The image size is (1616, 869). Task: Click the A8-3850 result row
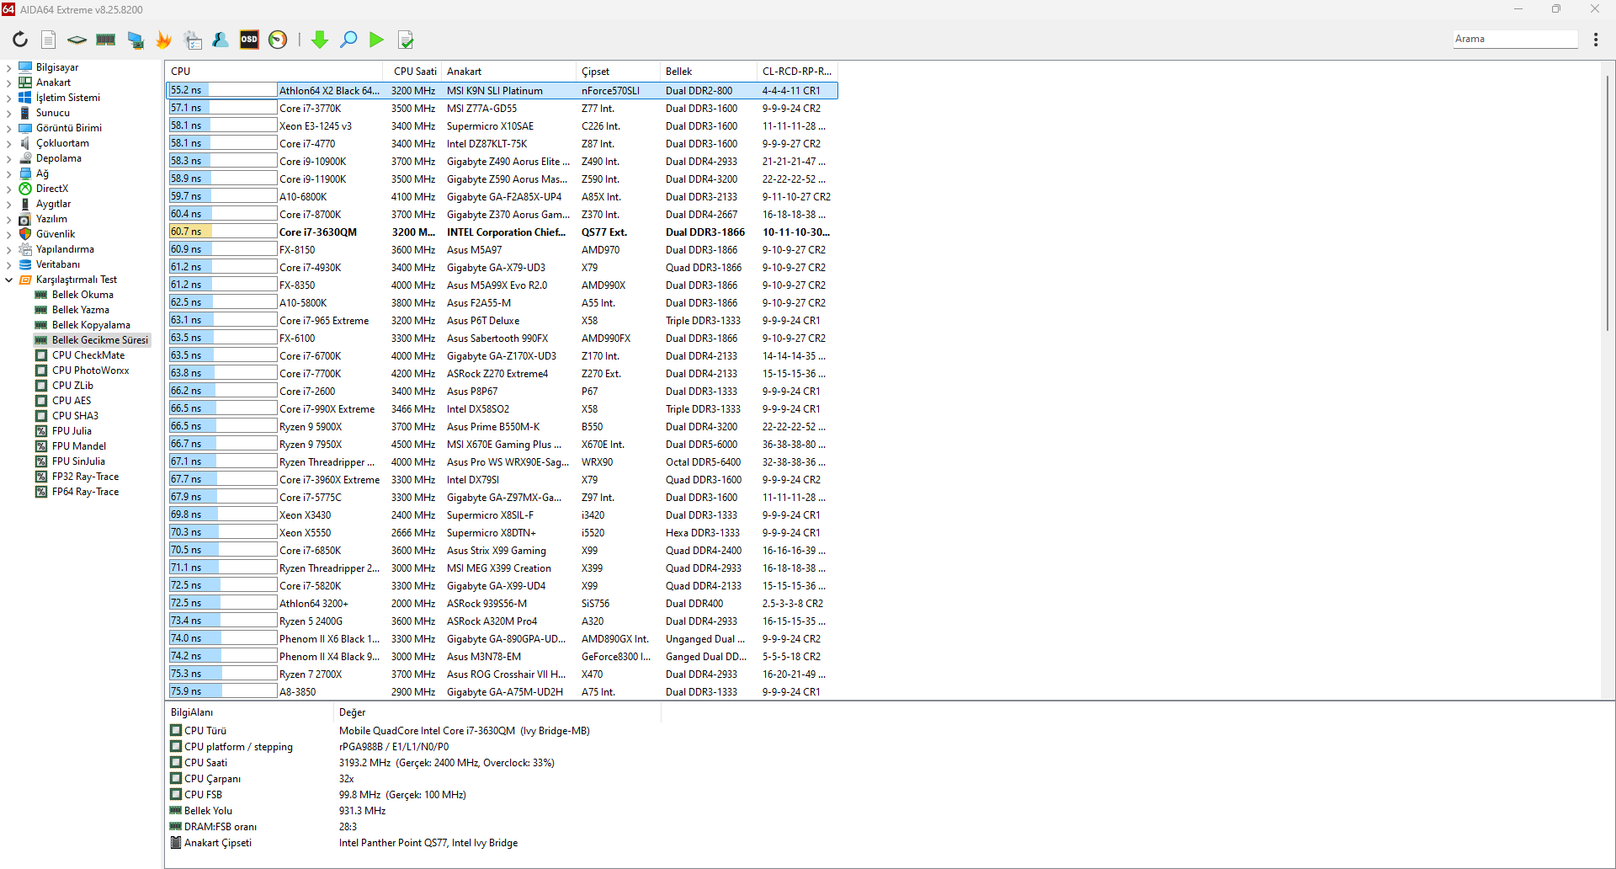coord(502,691)
